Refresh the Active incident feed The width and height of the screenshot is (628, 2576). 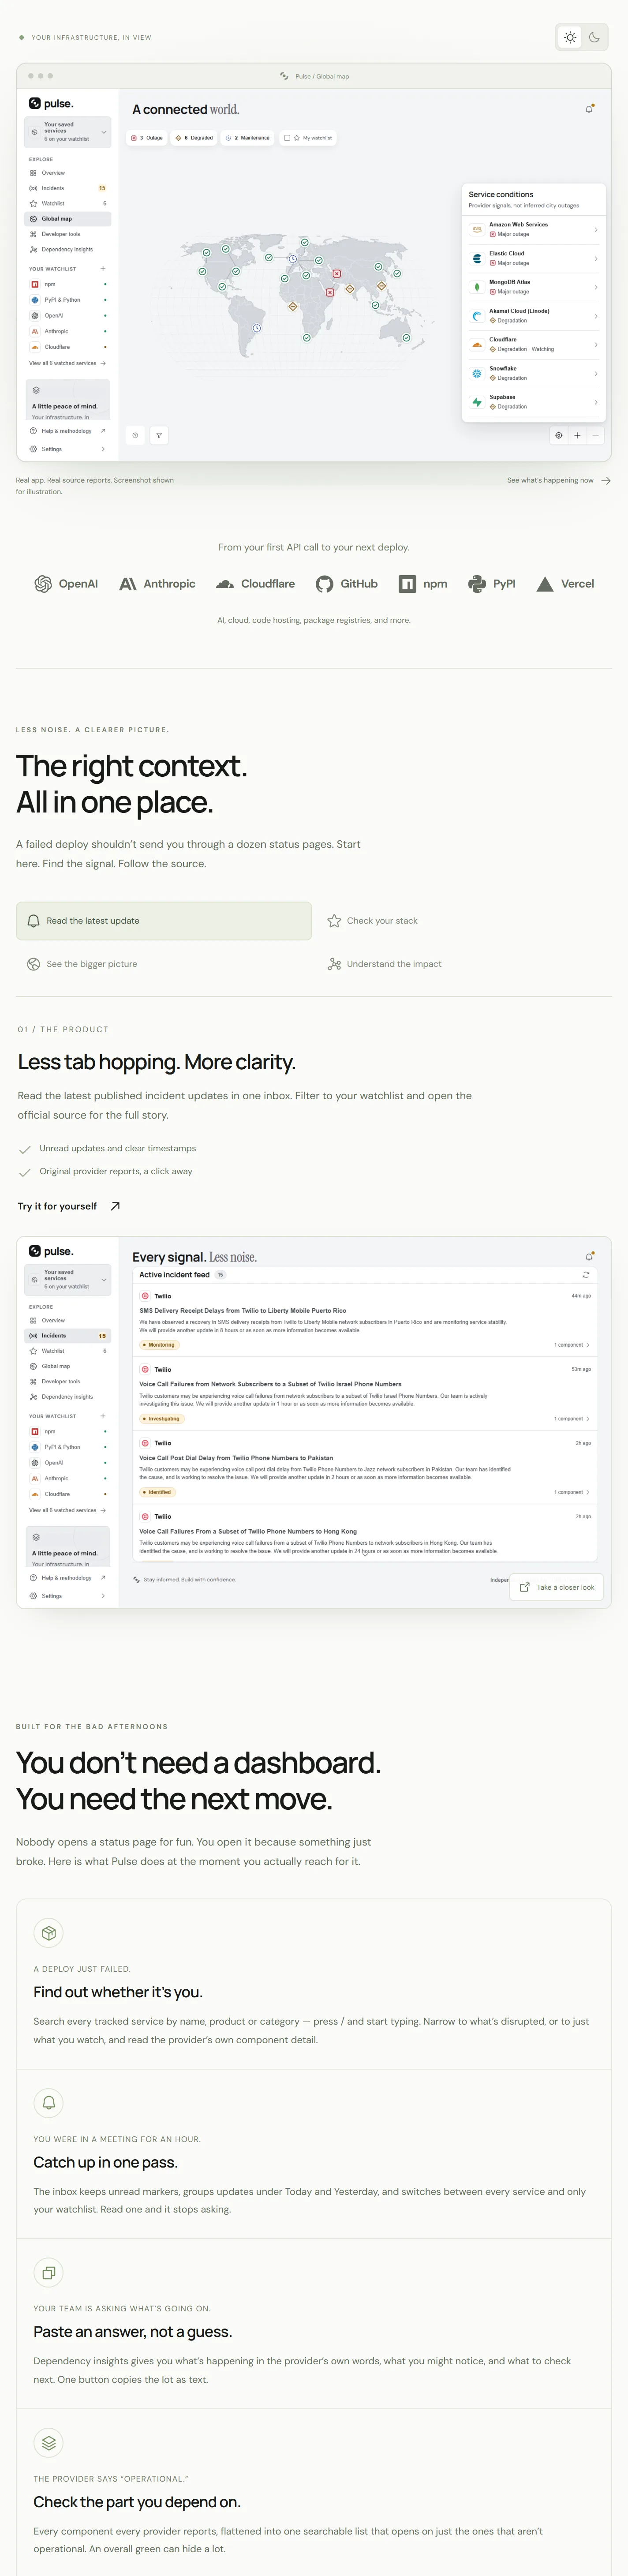click(586, 1275)
